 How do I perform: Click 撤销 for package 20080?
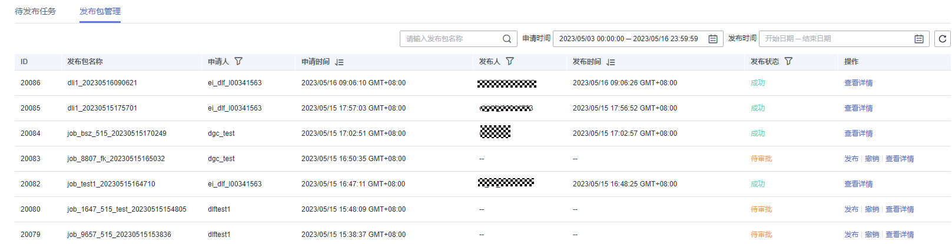871,209
